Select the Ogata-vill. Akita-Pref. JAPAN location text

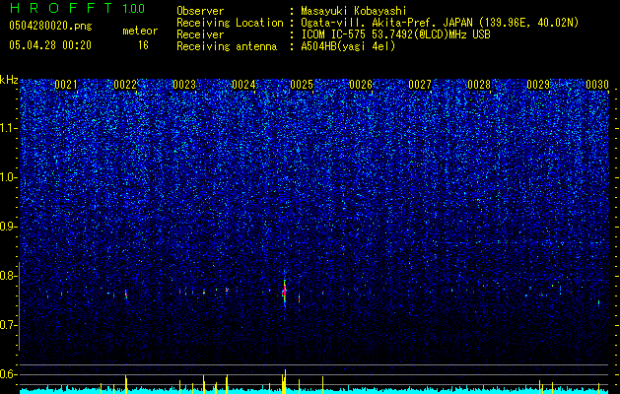[x=440, y=23]
